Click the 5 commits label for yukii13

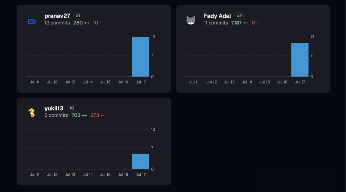pyautogui.click(x=56, y=115)
